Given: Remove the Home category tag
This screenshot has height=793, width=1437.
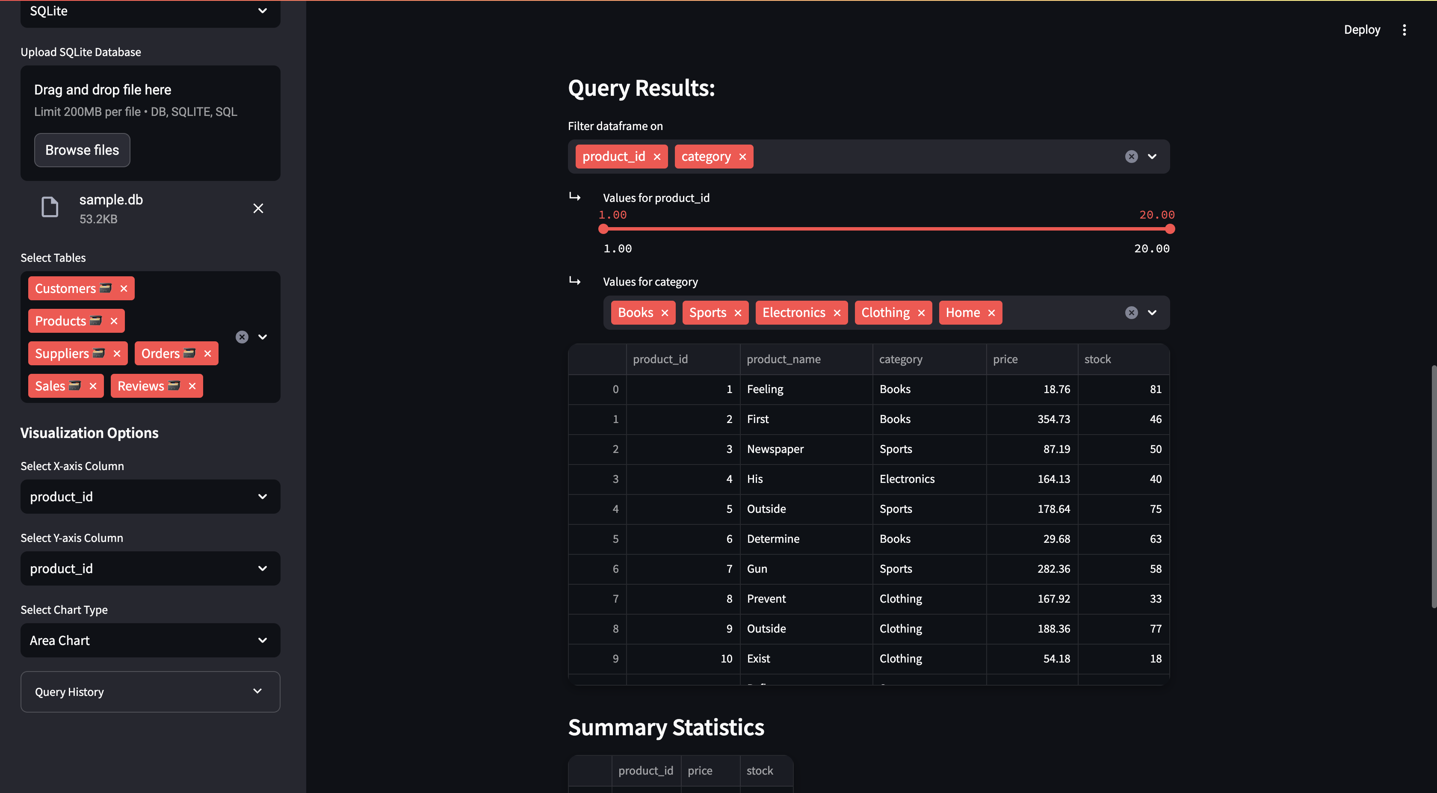Looking at the screenshot, I should [991, 313].
